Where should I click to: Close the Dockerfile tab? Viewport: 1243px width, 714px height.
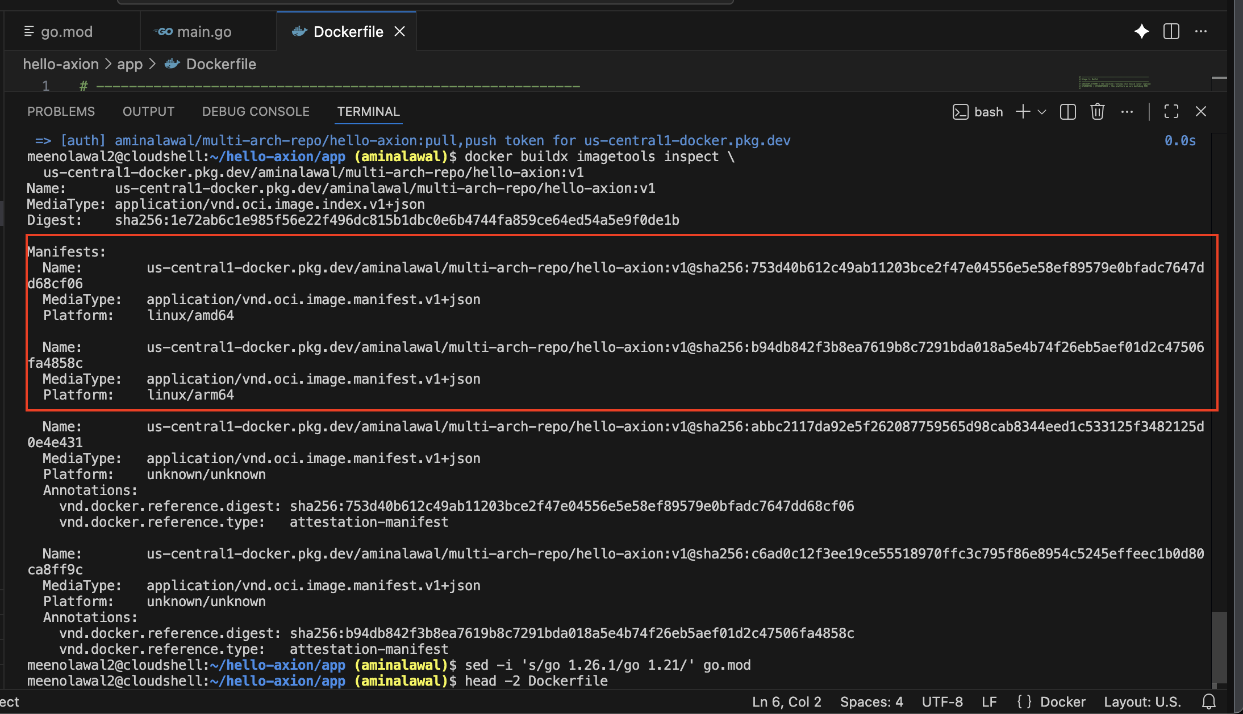coord(400,32)
